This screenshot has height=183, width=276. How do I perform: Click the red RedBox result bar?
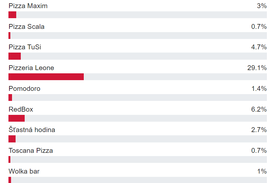17,118
